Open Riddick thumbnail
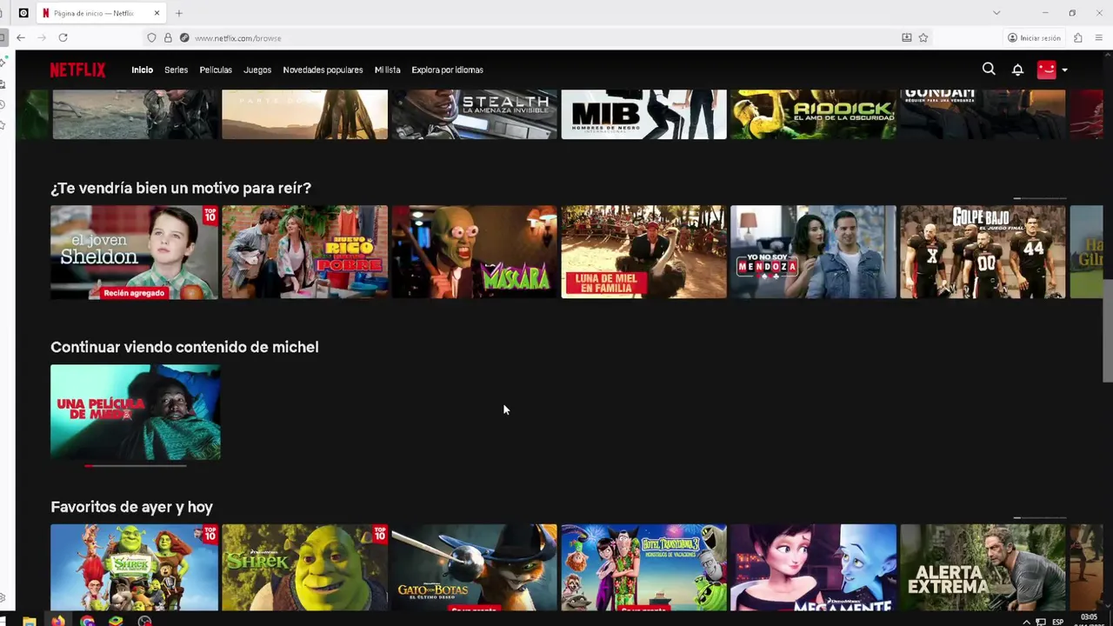The image size is (1113, 626). 813,114
